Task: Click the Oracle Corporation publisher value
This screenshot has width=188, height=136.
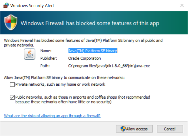Action: tap(84, 58)
